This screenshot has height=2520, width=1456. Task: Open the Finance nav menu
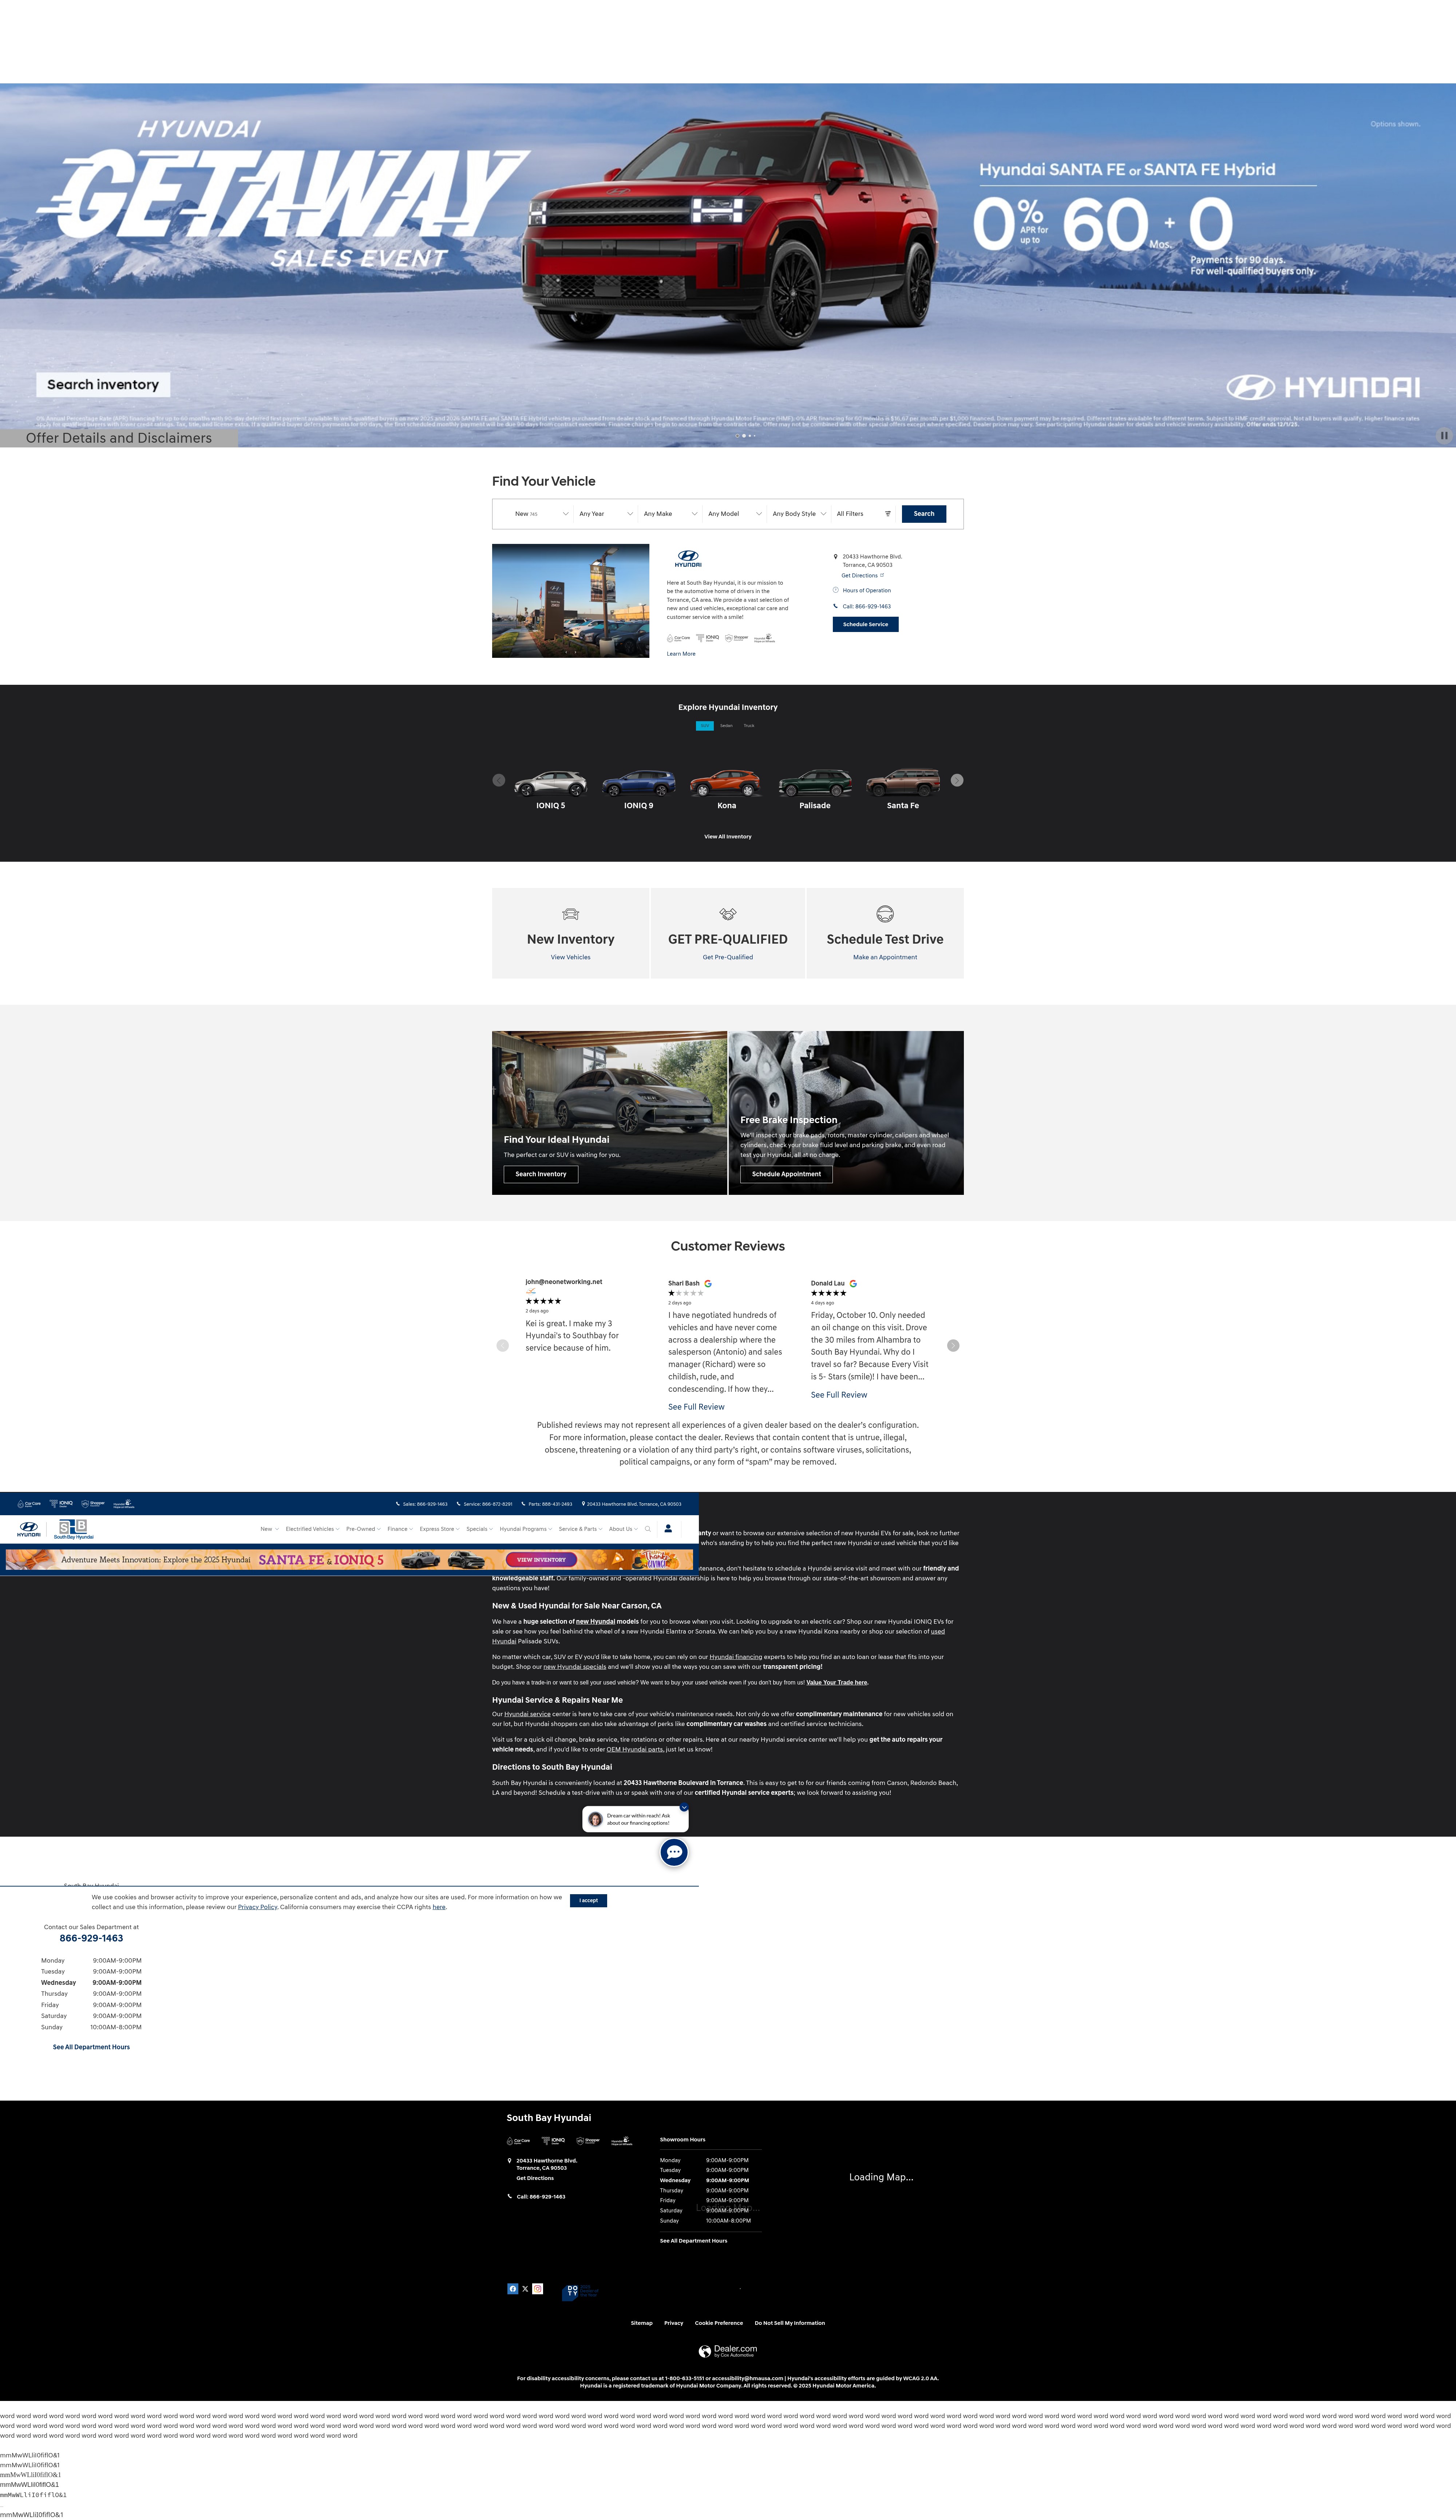pos(400,1529)
